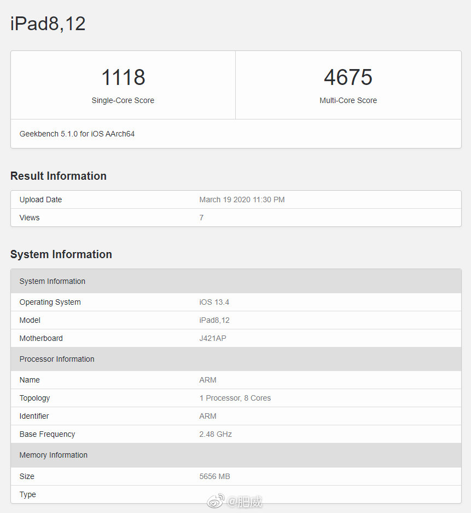Select the Single-Core Score value 1118
Screen dimensions: 471x513
click(x=123, y=77)
